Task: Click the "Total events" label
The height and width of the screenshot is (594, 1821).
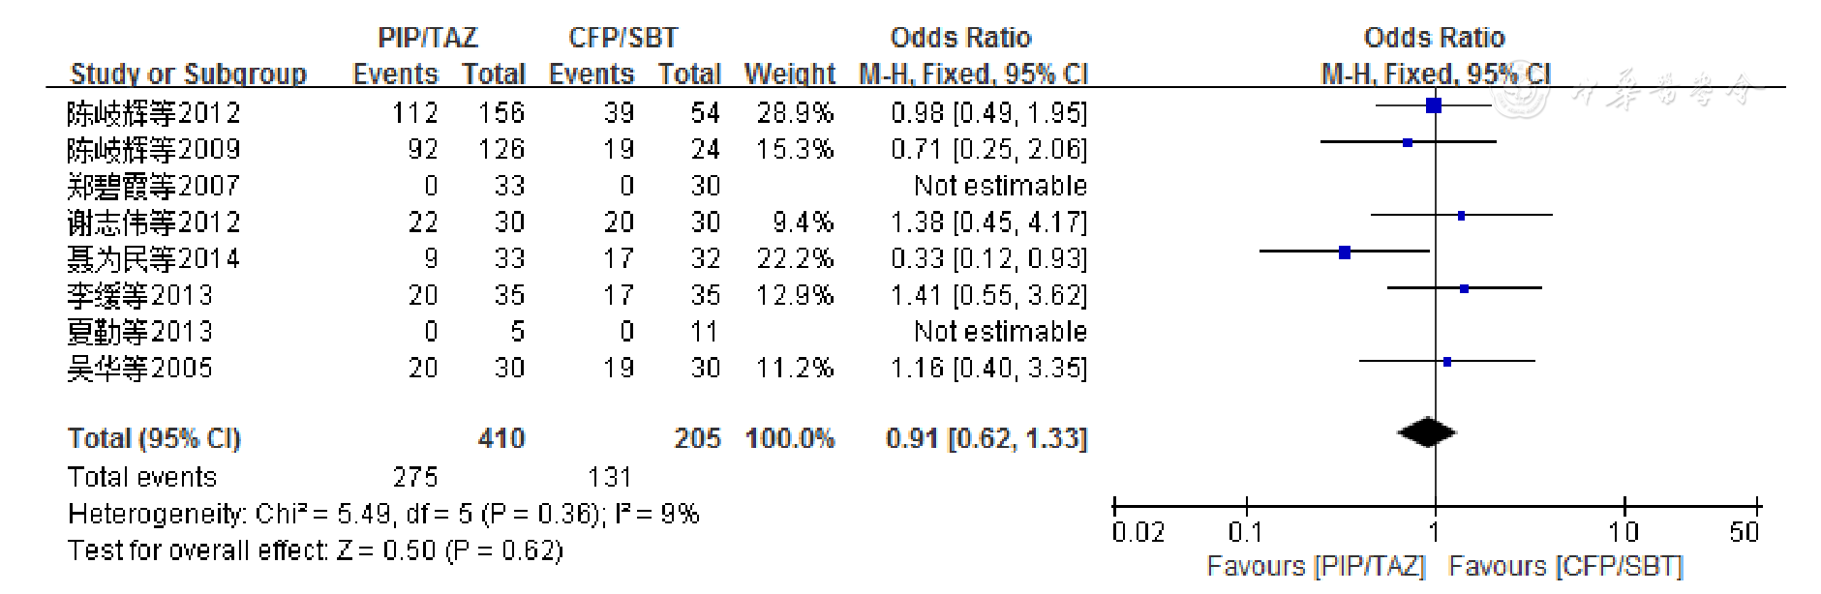Action: pos(142,477)
